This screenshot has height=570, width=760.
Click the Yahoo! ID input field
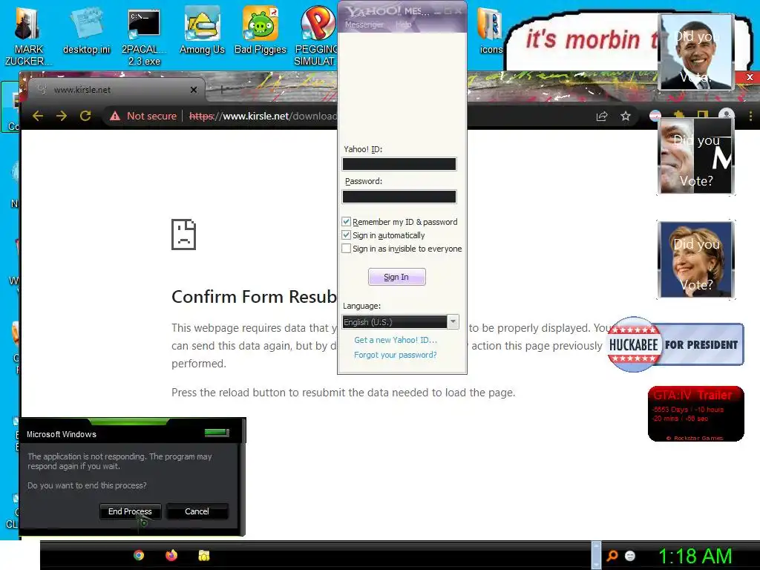click(x=399, y=164)
